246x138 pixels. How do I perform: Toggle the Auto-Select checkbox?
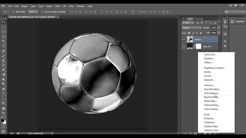point(13,12)
